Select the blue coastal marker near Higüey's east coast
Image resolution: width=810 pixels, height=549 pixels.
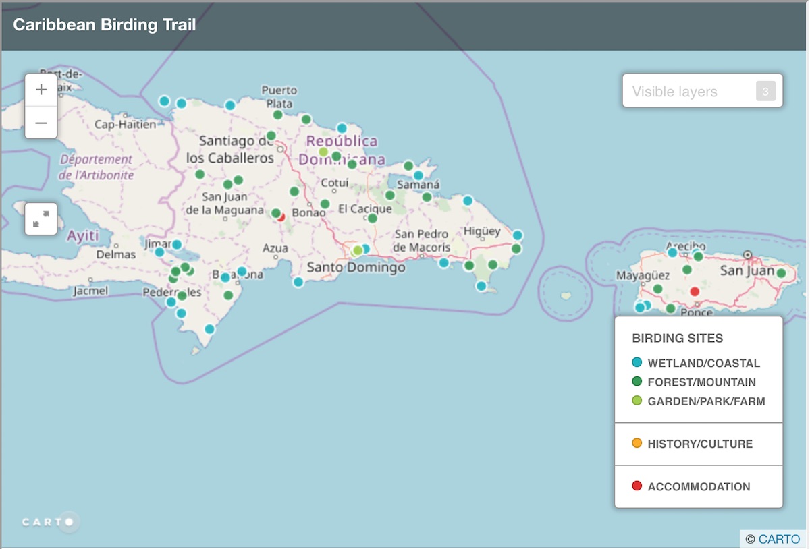(518, 235)
